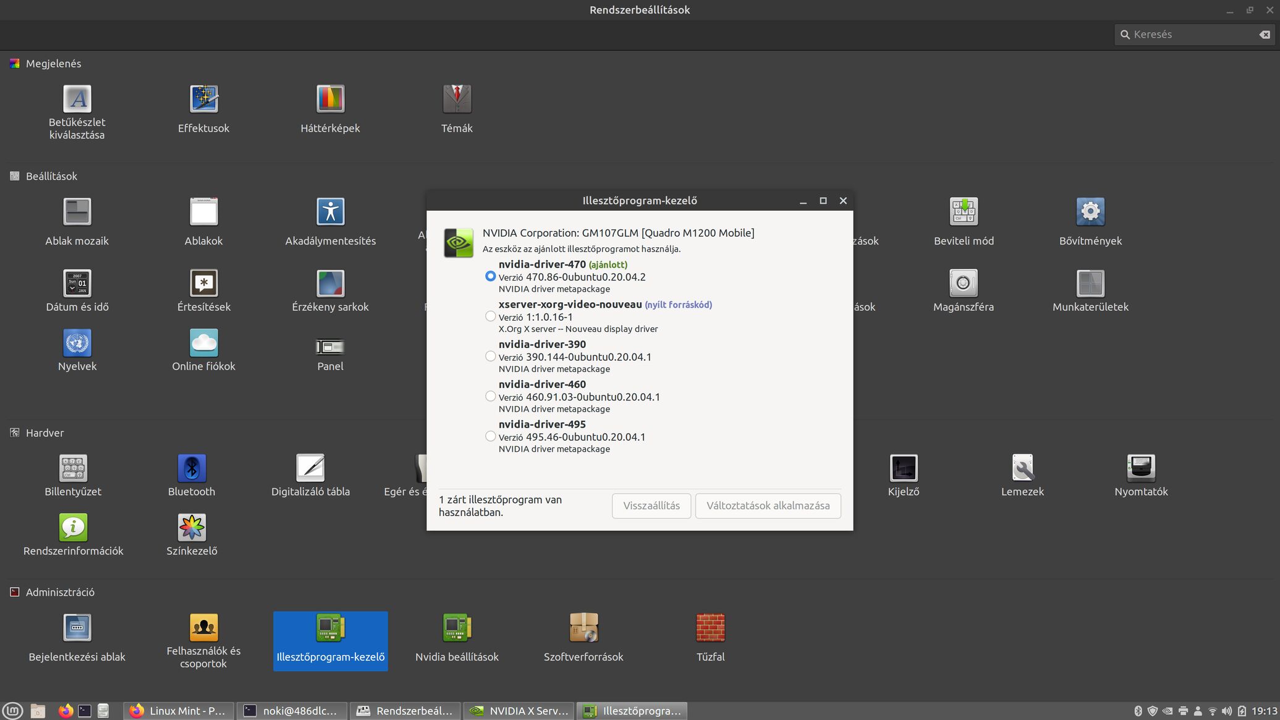1280x720 pixels.
Task: Click Változtatások alkalmazása button
Action: (768, 506)
